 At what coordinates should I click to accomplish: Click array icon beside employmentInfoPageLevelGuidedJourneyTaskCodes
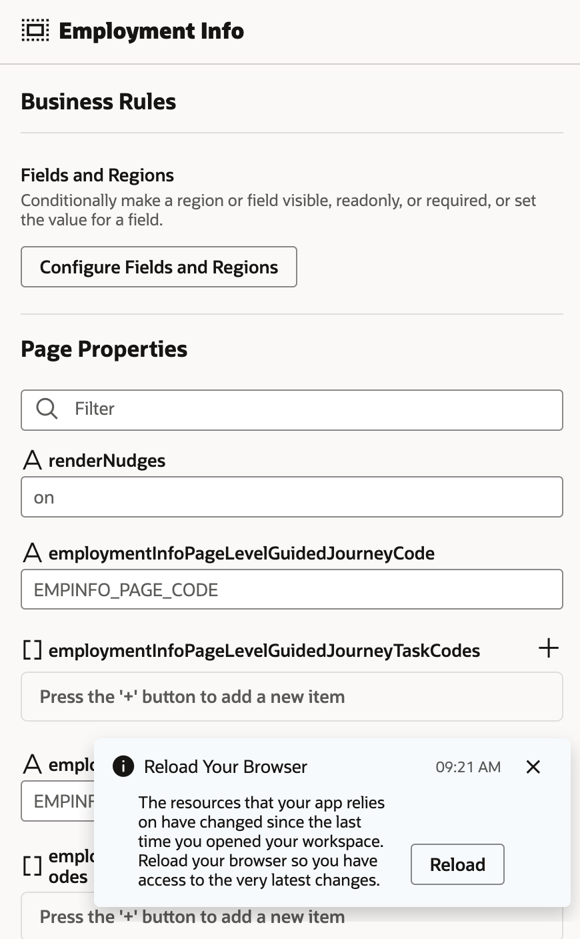tap(32, 650)
